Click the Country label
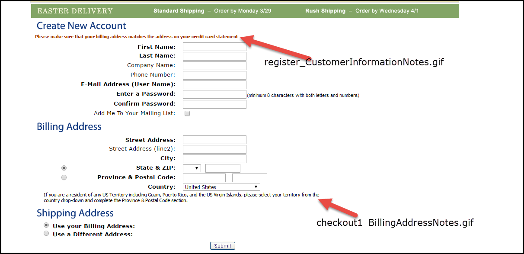The image size is (524, 254). [x=162, y=187]
